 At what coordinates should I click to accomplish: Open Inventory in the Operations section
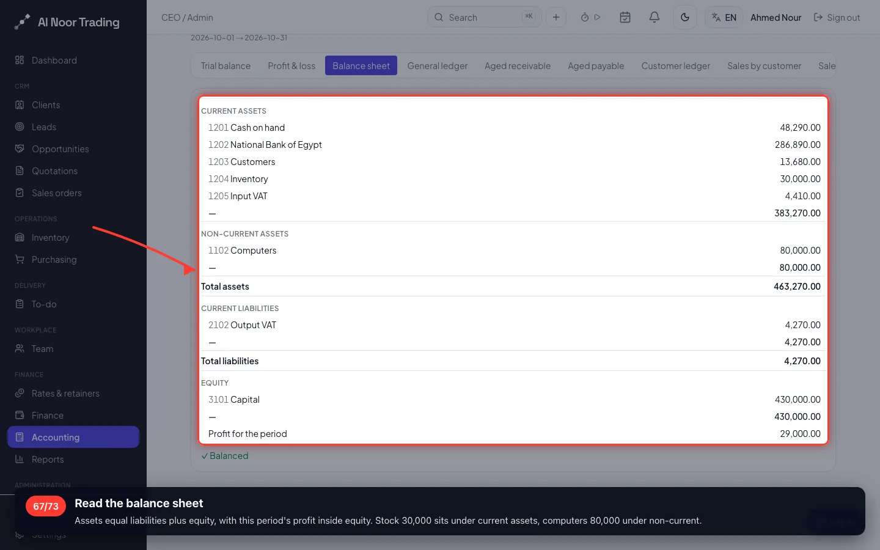click(50, 237)
